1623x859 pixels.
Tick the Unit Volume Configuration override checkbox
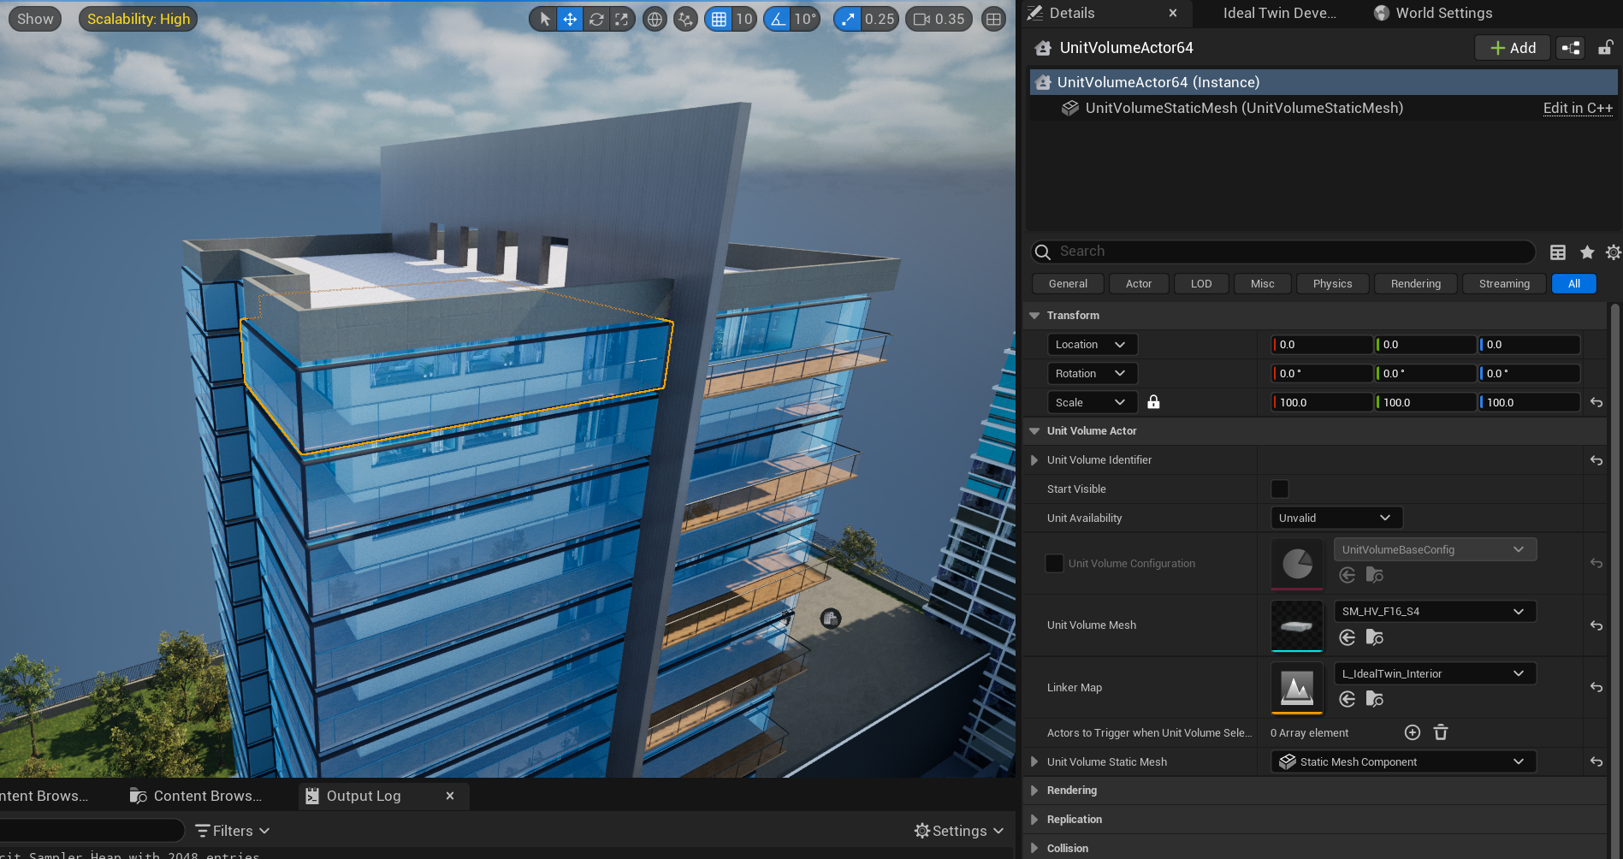[x=1054, y=563]
